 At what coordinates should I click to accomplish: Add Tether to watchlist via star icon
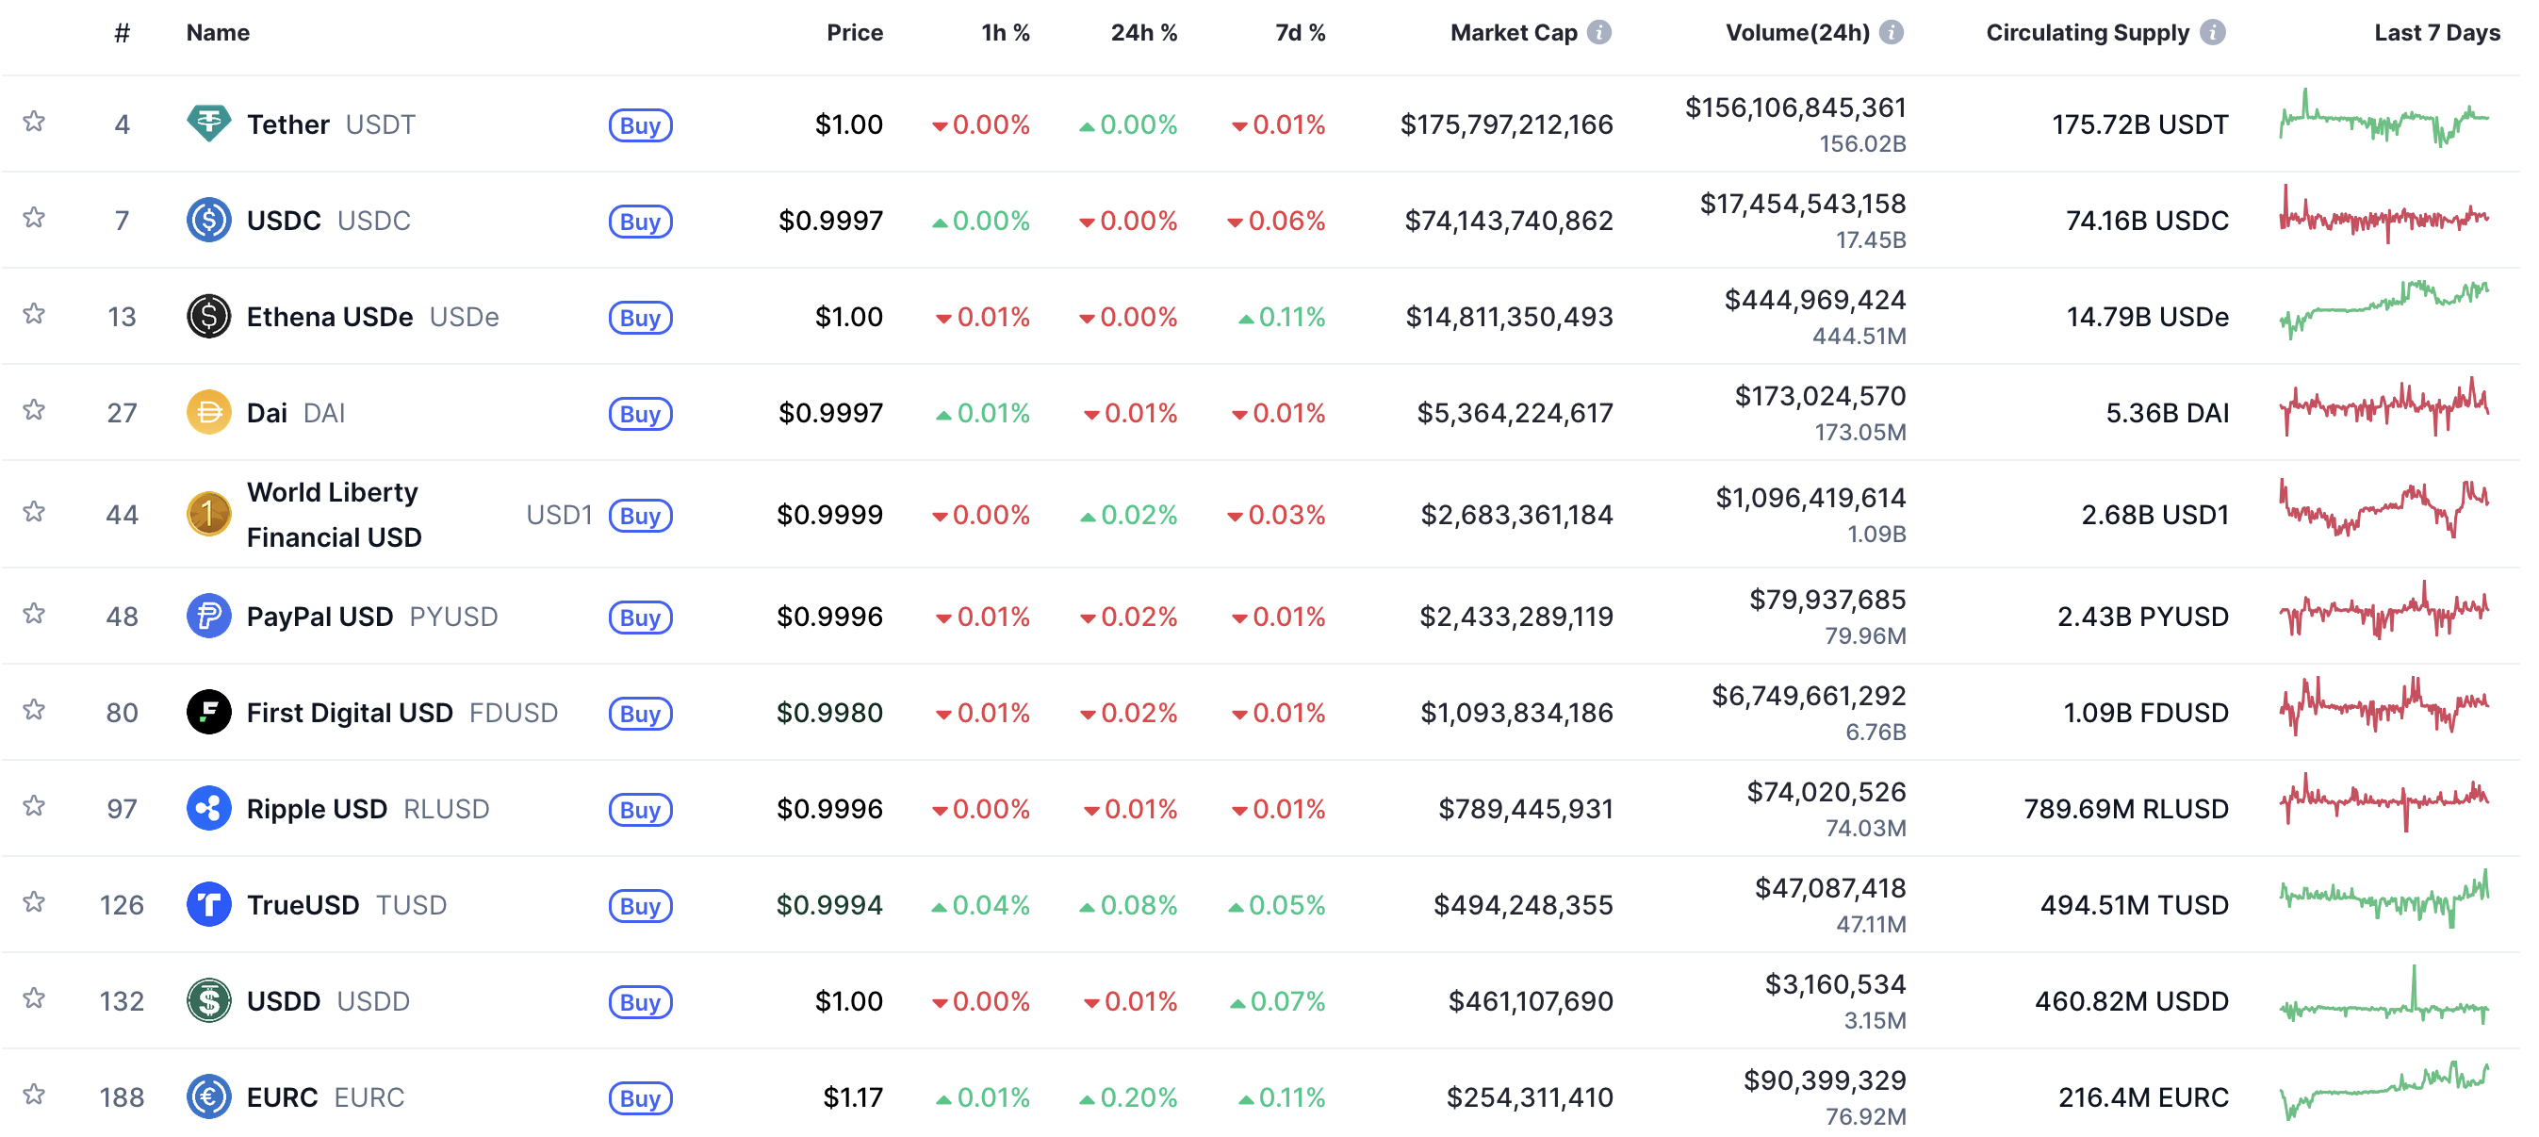click(x=34, y=123)
